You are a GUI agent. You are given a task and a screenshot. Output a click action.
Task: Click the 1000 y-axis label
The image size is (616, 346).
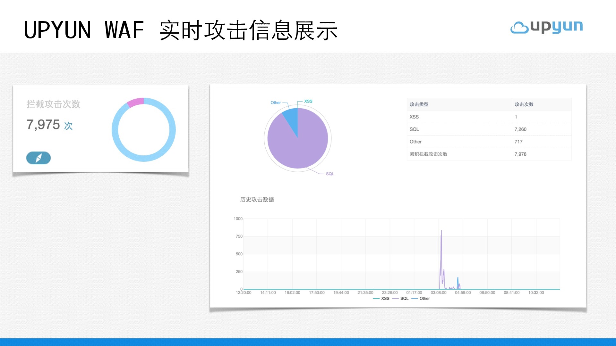point(238,219)
